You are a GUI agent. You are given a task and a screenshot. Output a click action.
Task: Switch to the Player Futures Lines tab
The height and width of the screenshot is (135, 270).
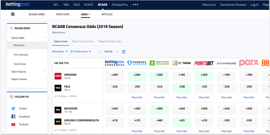pyautogui.click(x=110, y=41)
